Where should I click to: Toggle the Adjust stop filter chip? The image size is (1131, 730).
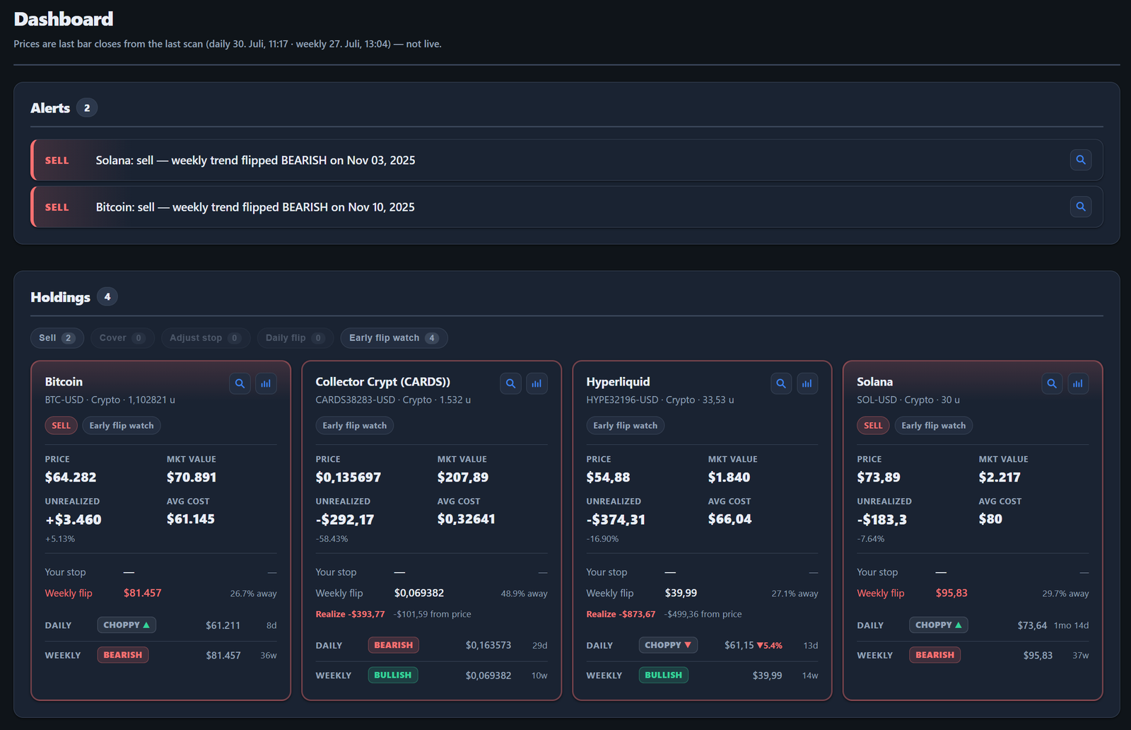pos(205,338)
